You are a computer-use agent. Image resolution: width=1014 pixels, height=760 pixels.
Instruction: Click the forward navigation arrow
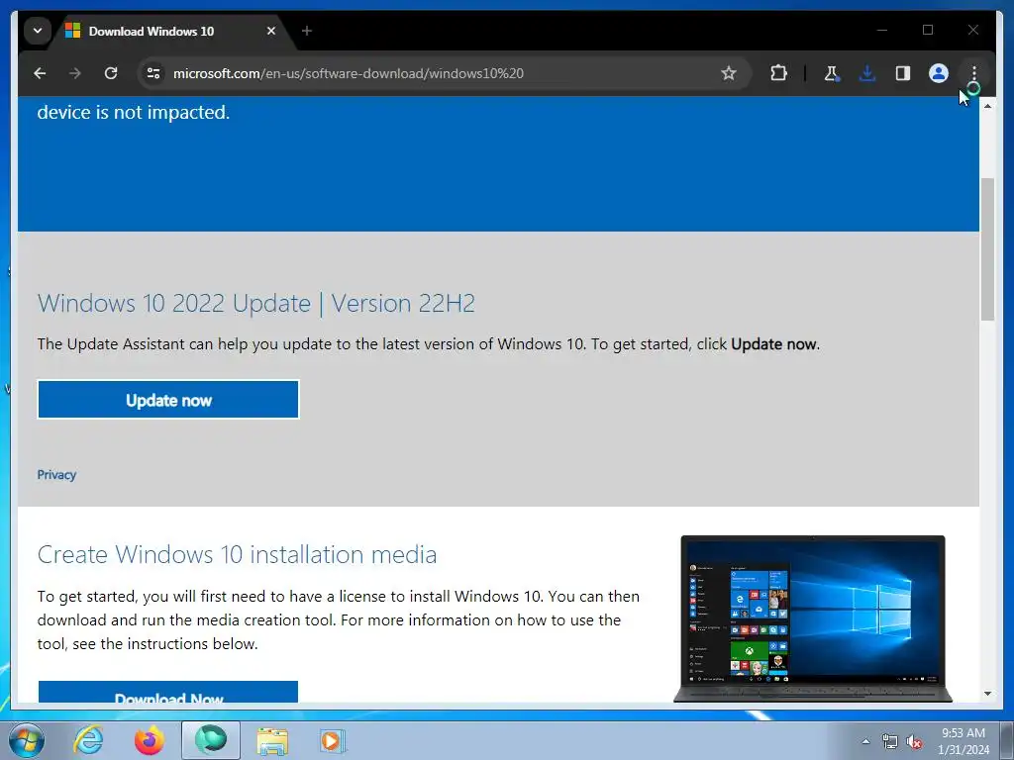click(75, 73)
